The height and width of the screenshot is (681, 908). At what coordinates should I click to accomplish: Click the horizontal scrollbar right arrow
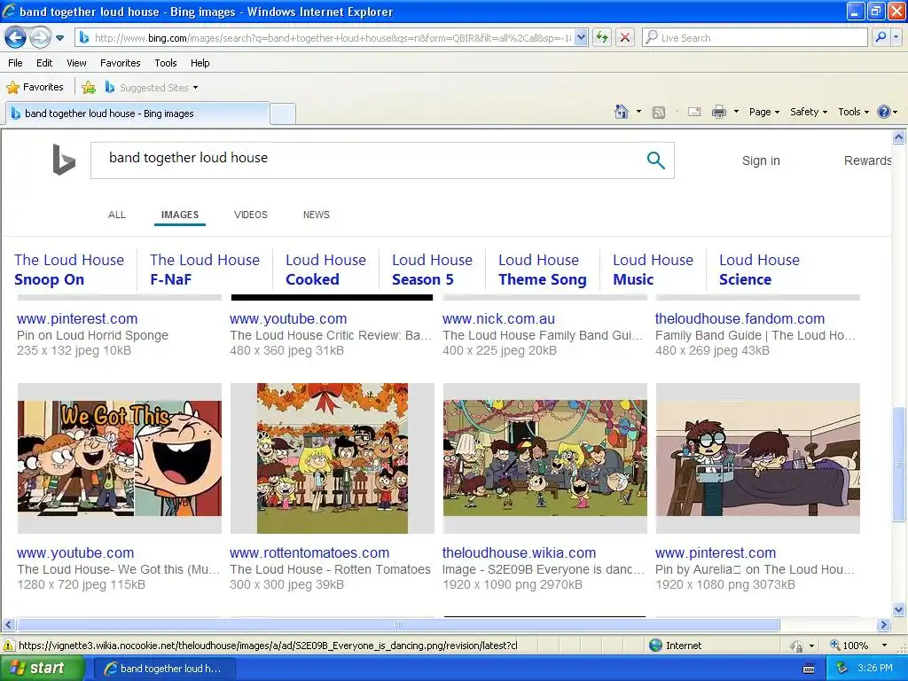[883, 625]
